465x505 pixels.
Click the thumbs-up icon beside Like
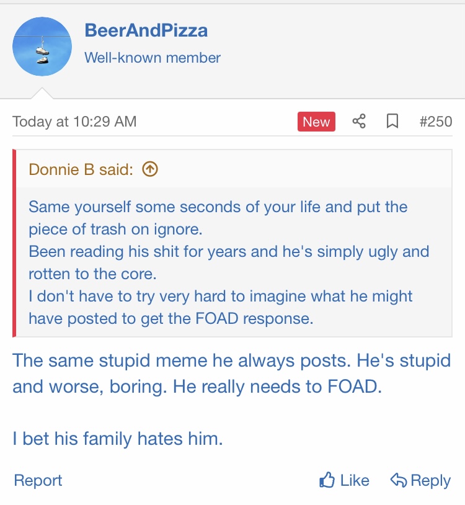[327, 480]
